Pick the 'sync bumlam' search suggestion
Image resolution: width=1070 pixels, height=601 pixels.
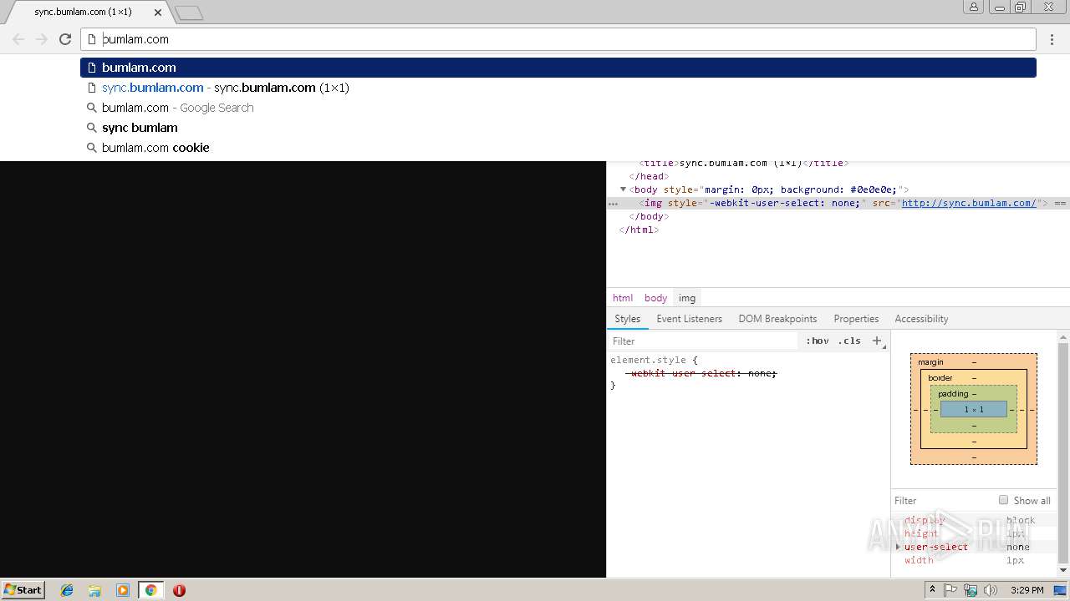pyautogui.click(x=558, y=128)
